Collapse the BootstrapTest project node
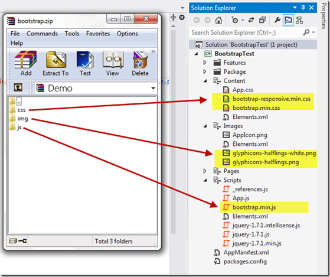The height and width of the screenshot is (277, 330). click(x=196, y=54)
